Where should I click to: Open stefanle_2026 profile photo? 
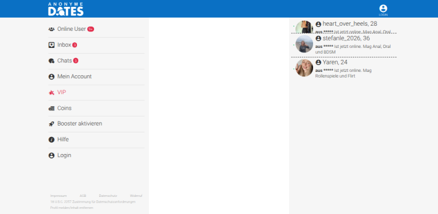[304, 44]
